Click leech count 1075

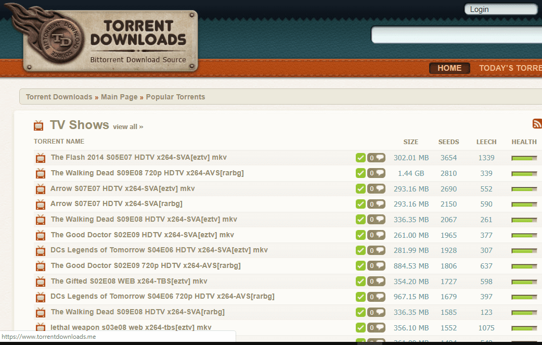coord(486,328)
